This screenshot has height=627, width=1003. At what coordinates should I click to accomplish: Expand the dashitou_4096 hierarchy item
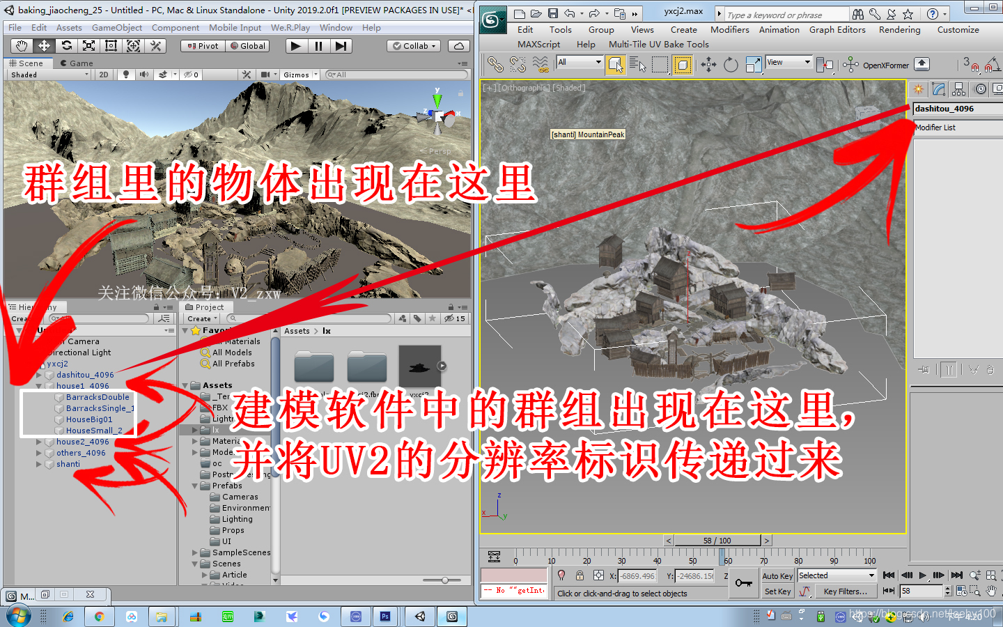(40, 375)
